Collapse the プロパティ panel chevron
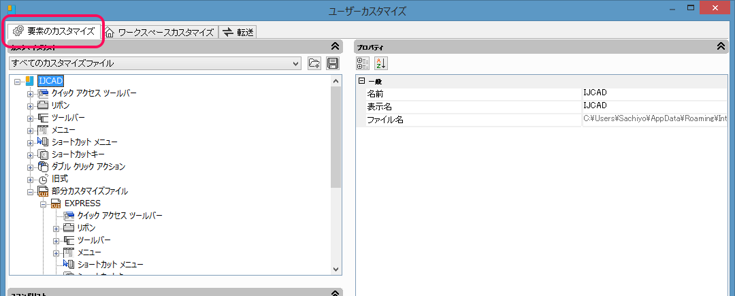 (721, 46)
